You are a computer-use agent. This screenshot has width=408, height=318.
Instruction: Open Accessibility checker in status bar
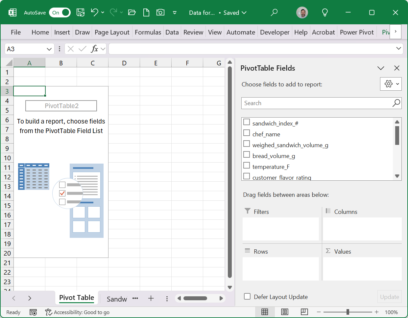click(x=77, y=312)
